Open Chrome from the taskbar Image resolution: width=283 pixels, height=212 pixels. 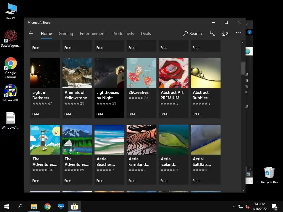pos(48,206)
